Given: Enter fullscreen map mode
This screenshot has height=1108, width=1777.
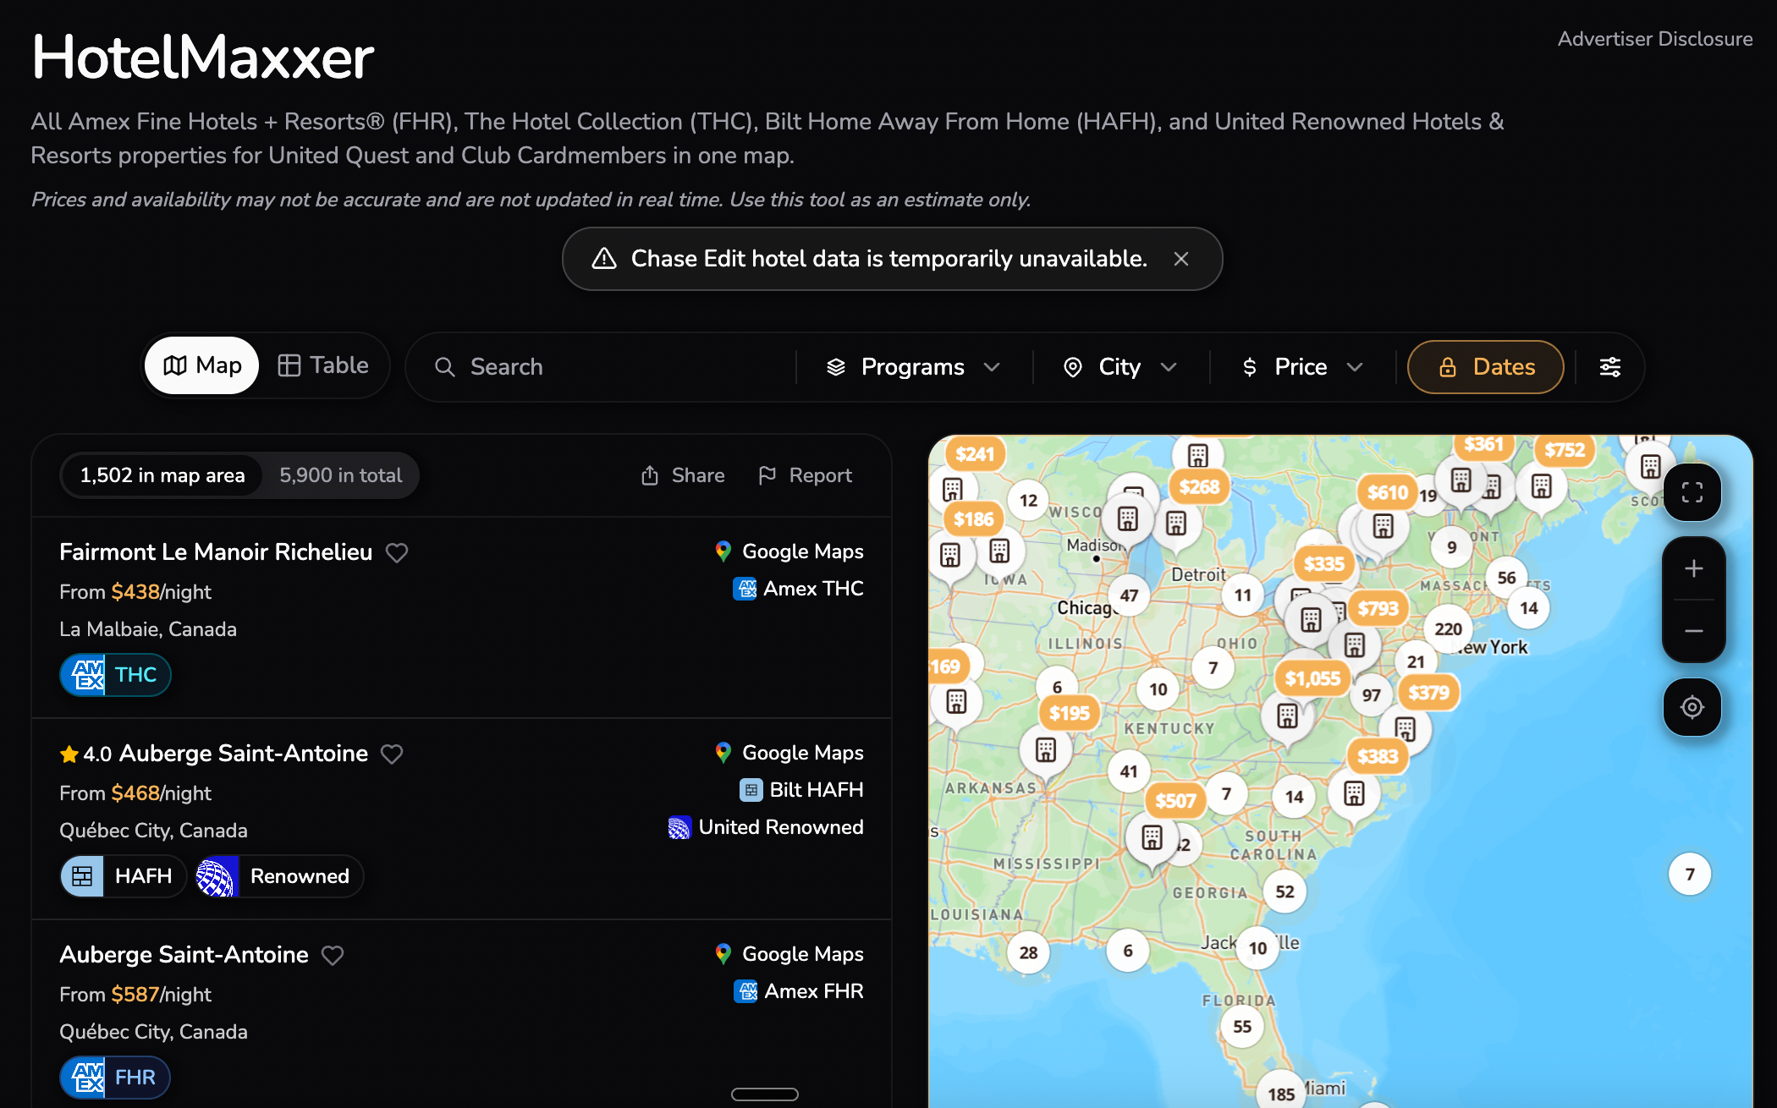Looking at the screenshot, I should (1692, 492).
